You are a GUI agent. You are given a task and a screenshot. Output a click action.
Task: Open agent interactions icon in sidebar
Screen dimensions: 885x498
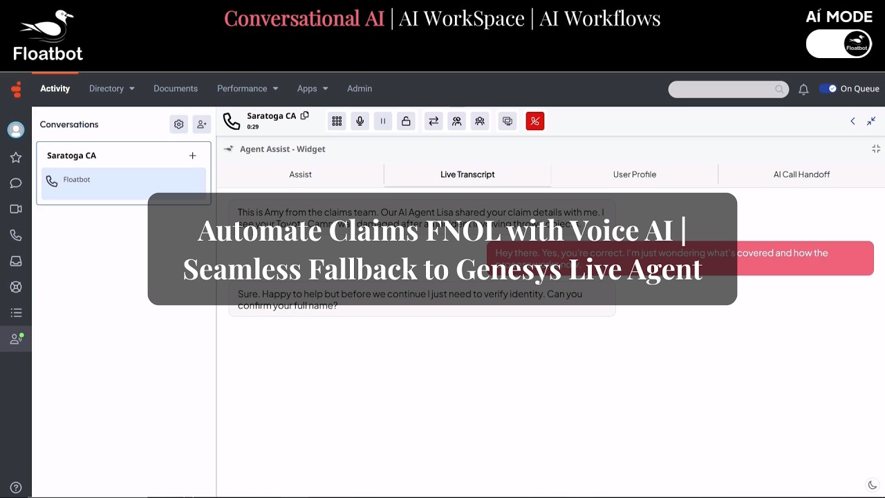click(x=16, y=339)
